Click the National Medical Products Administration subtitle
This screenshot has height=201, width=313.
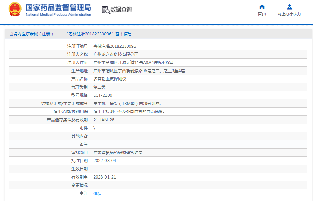59,15
